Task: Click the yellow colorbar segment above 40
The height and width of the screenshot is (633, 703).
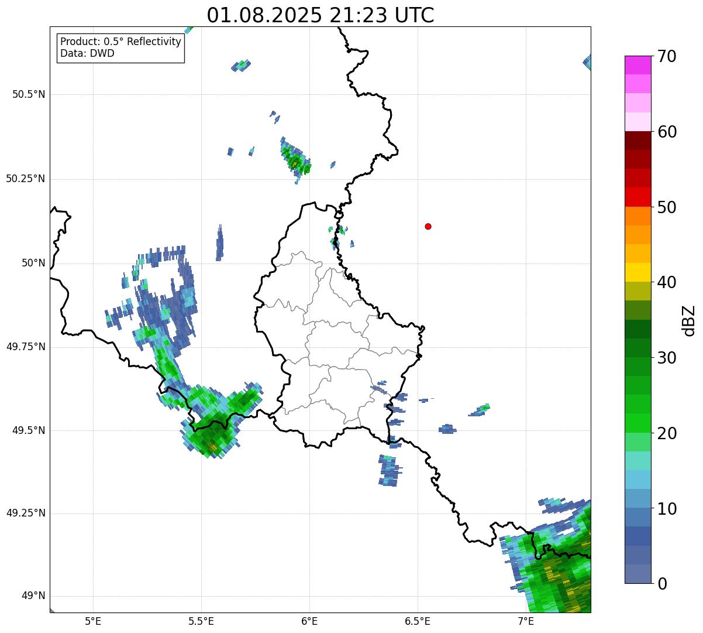Action: coord(638,272)
